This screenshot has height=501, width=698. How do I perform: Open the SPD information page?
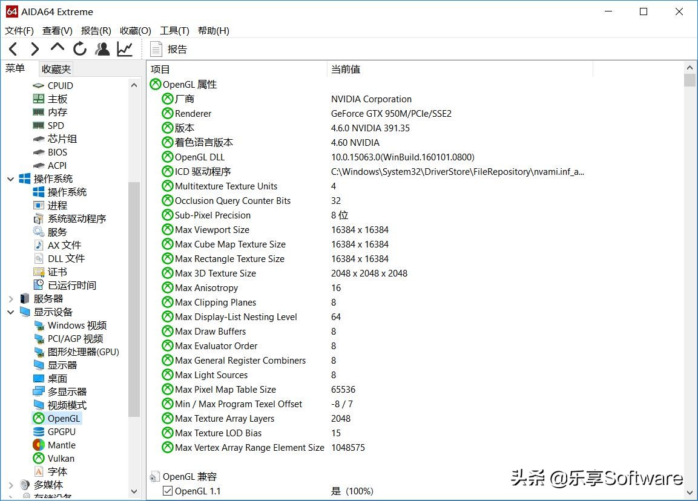[54, 125]
